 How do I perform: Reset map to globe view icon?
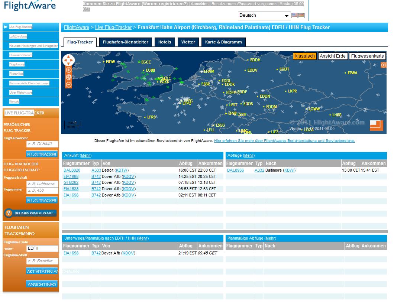pos(69,77)
